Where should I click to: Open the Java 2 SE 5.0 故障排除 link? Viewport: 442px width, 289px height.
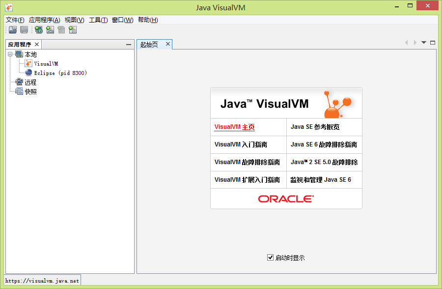click(324, 162)
